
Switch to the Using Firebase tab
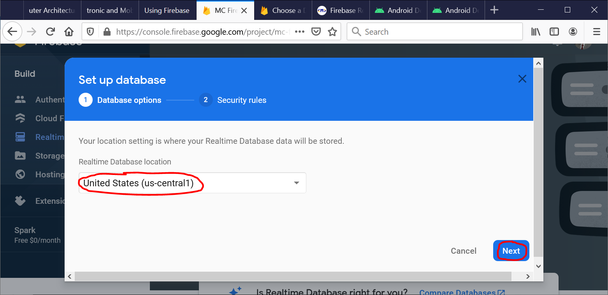[x=167, y=11]
